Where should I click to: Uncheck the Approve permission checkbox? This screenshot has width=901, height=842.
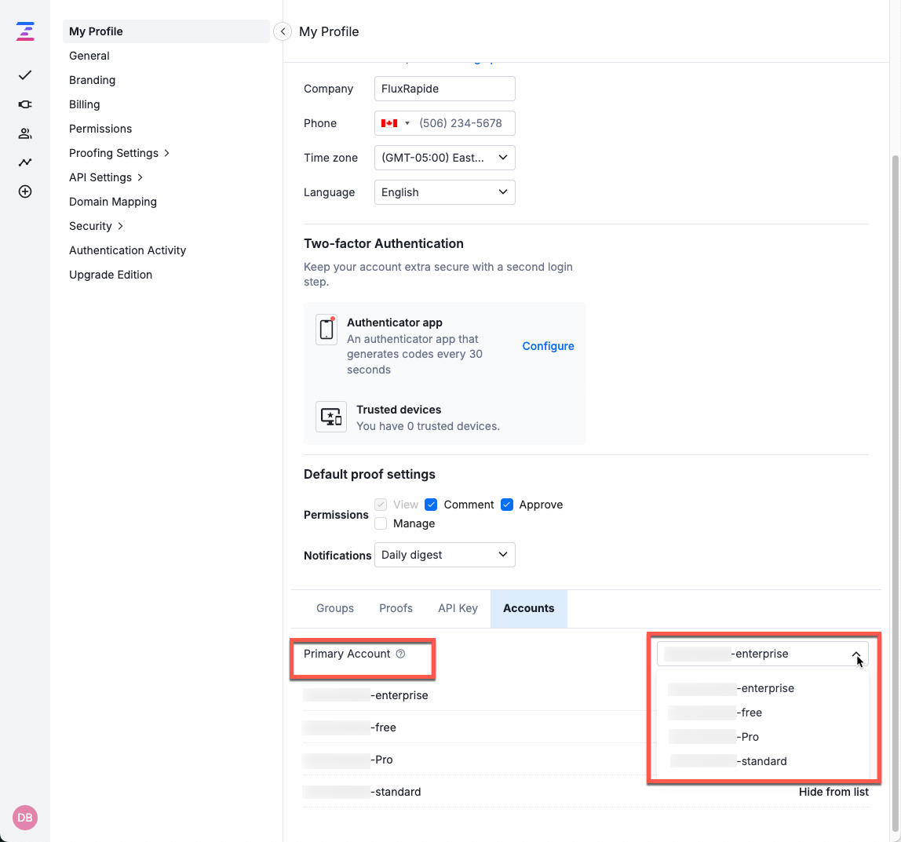pos(506,505)
